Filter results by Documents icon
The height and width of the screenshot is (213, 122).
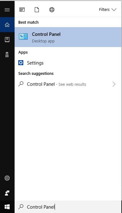[x=37, y=10]
